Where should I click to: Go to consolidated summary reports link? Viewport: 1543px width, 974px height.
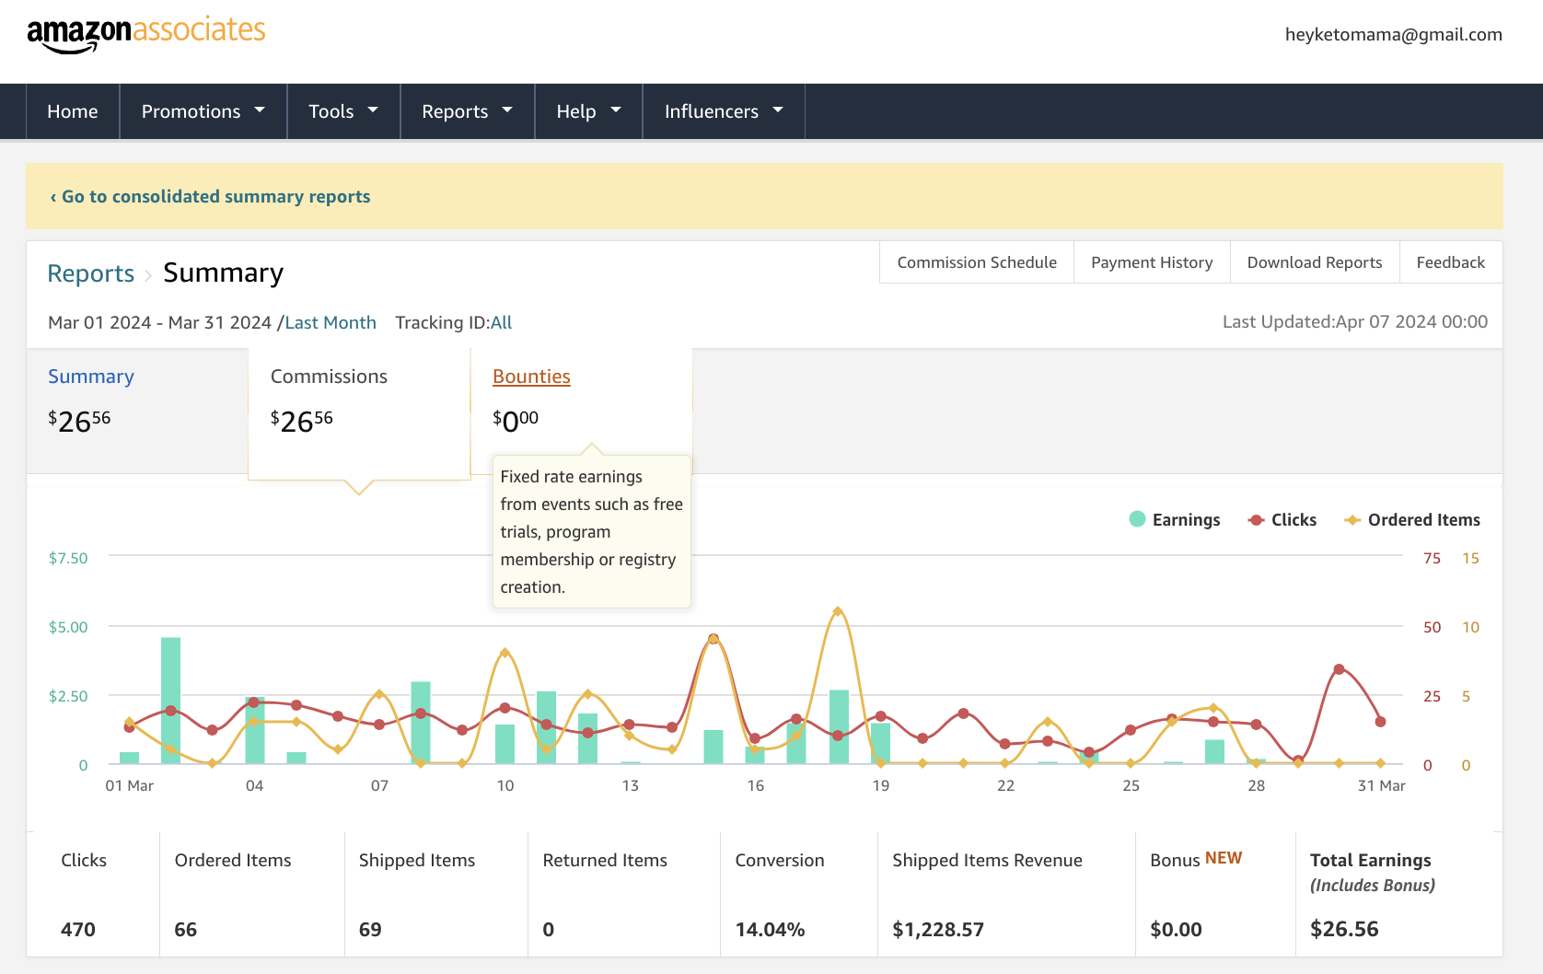pos(211,196)
